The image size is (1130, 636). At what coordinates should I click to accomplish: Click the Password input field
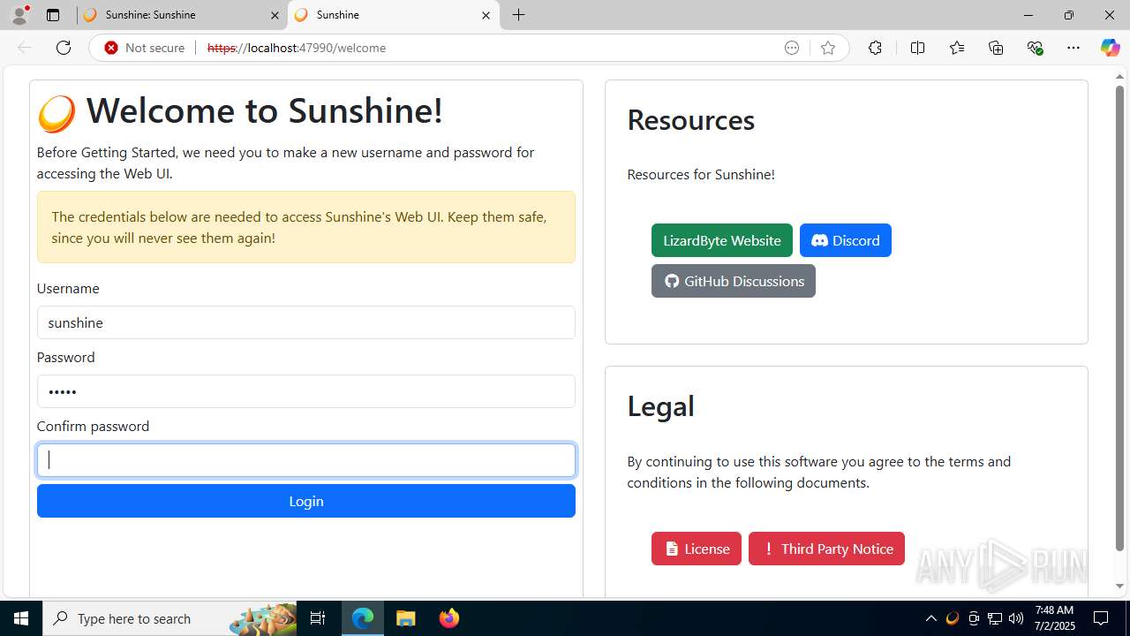coord(306,391)
